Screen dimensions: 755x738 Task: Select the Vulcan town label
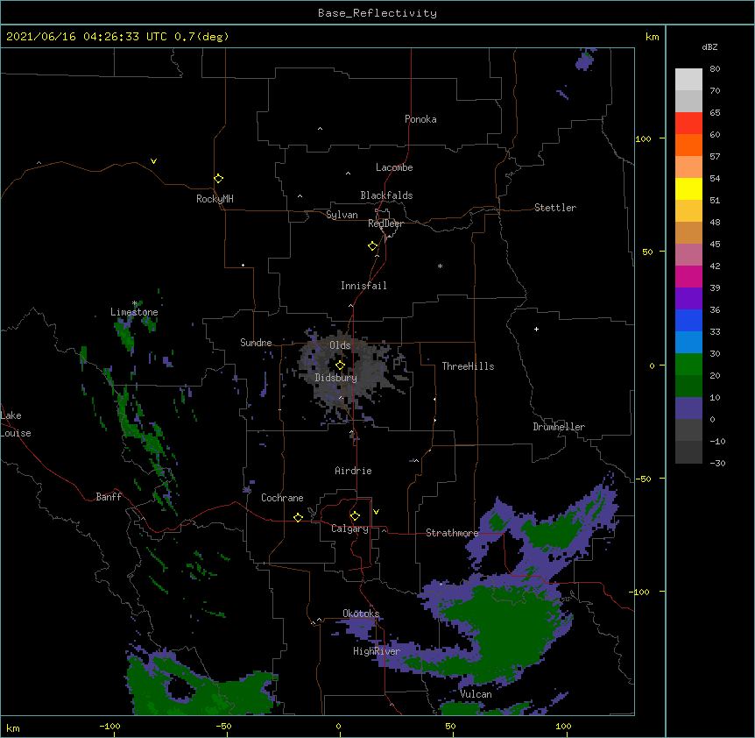476,694
